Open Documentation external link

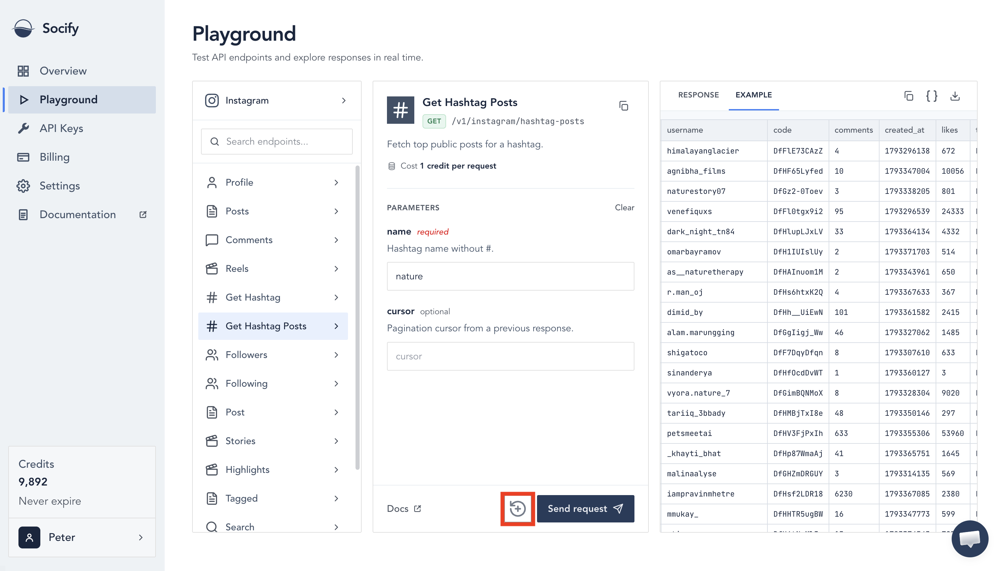(82, 214)
